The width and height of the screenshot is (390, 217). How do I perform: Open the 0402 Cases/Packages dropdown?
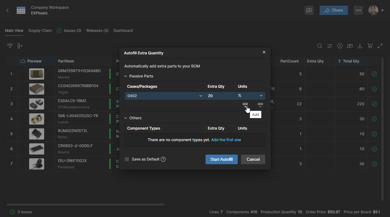(164, 96)
